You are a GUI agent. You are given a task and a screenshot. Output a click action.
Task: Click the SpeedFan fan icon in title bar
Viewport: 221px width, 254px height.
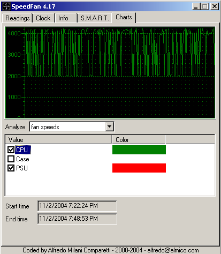pyautogui.click(x=6, y=6)
